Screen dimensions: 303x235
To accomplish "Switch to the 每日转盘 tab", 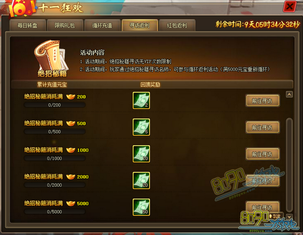I will point(27,25).
